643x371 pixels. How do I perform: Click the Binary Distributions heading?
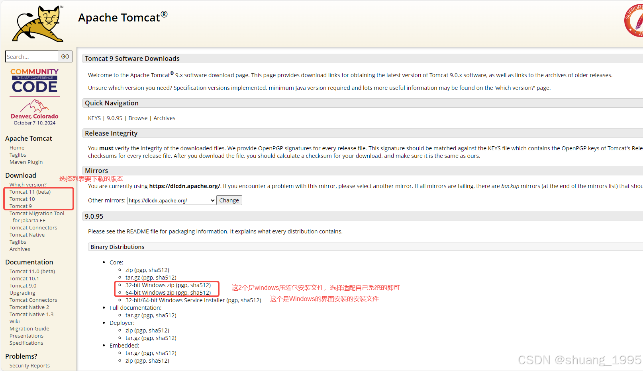point(117,247)
